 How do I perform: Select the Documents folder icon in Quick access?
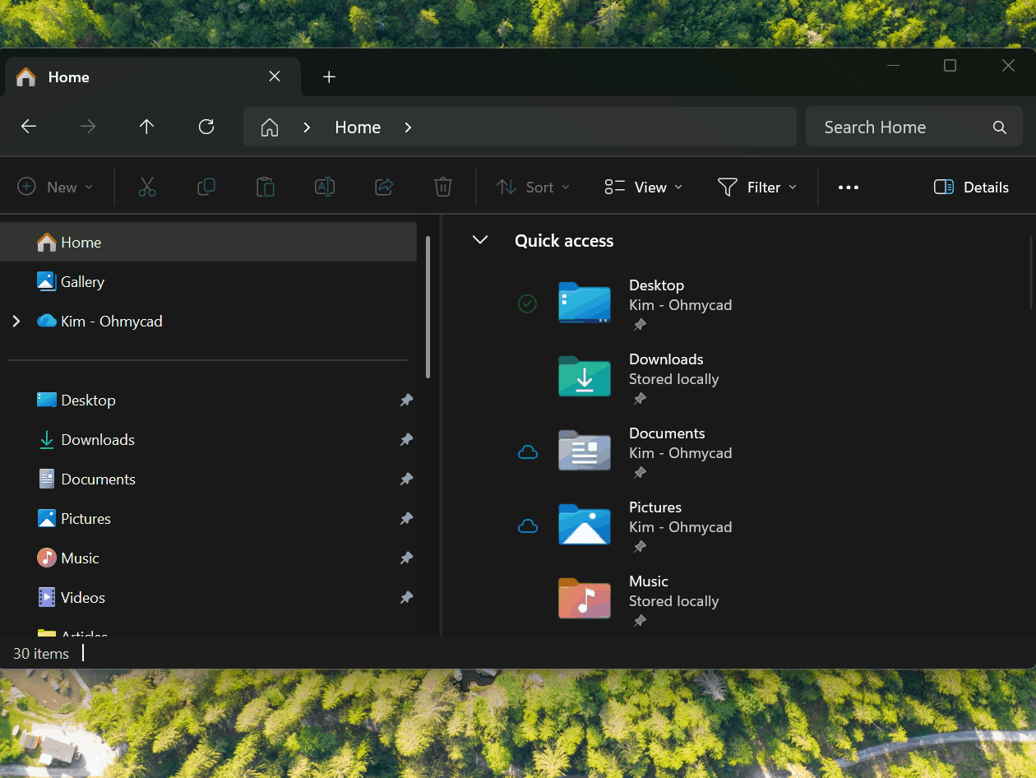coord(585,451)
